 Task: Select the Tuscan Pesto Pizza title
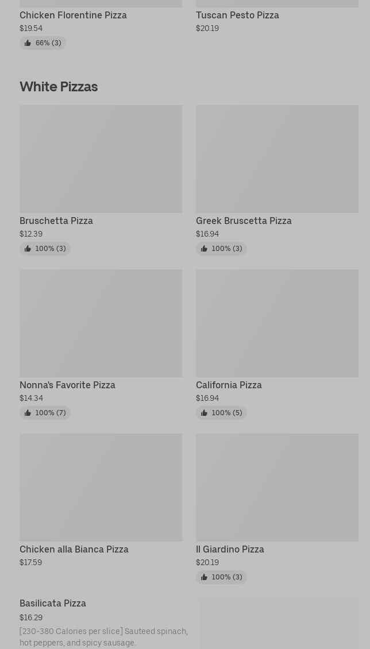[237, 16]
